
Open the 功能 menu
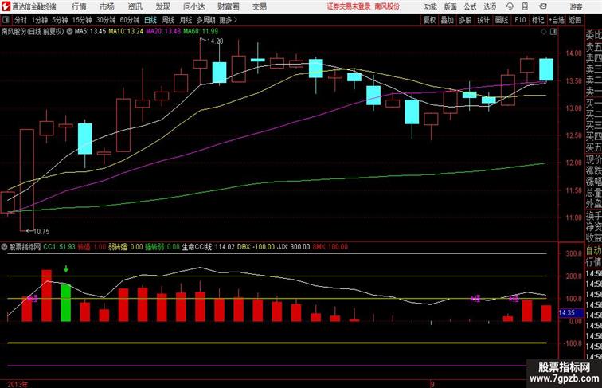click(431, 6)
